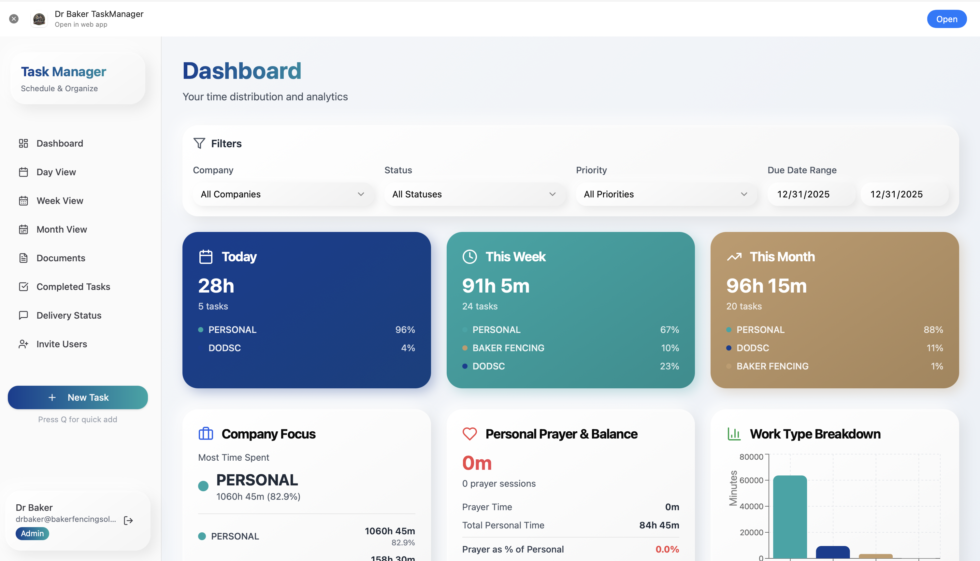Click the Task Manager logo title
This screenshot has width=980, height=561.
pos(64,72)
